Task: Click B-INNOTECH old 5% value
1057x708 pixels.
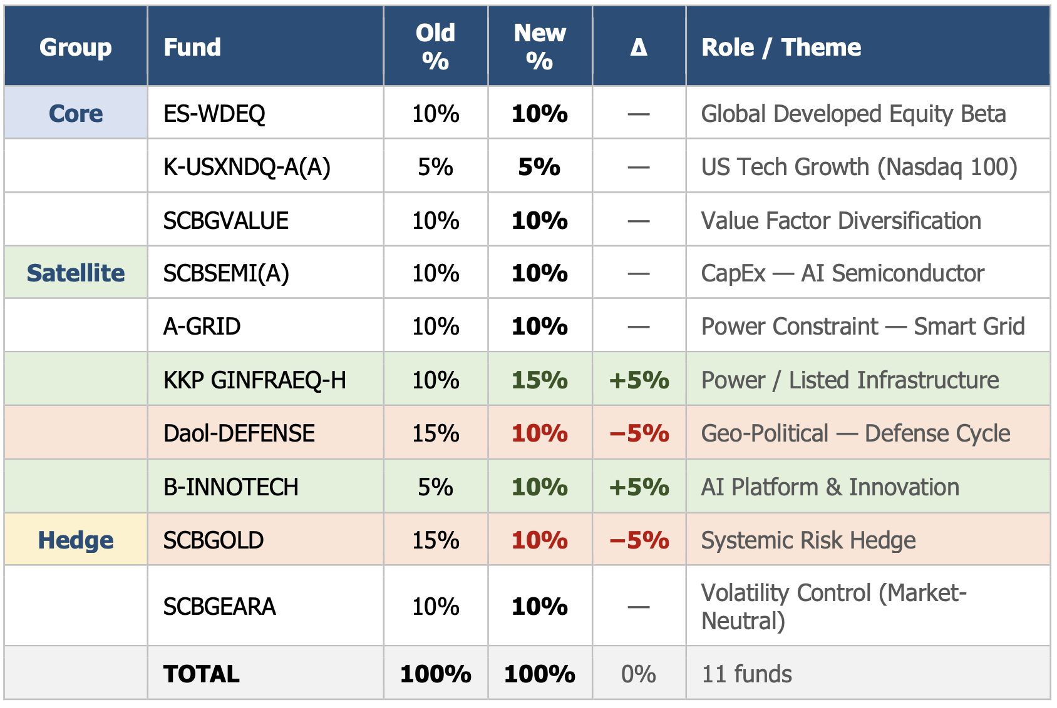Action: (x=436, y=487)
